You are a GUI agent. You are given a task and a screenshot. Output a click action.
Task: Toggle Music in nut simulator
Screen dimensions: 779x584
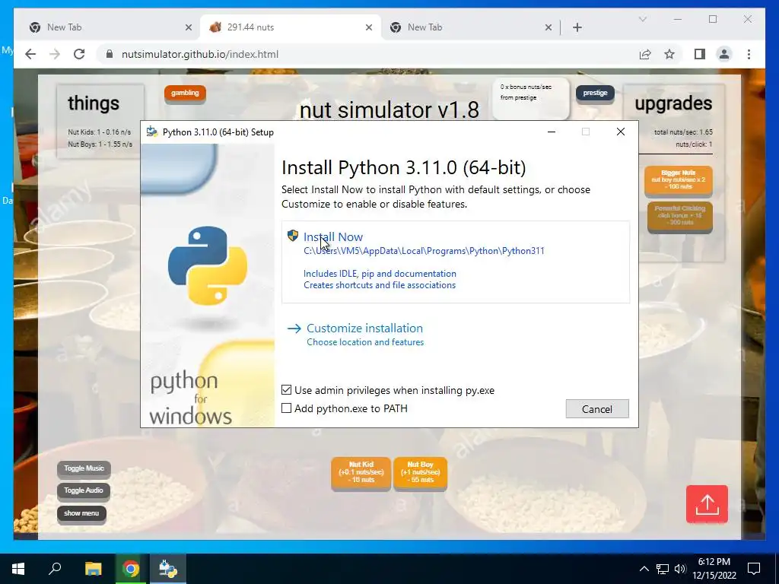(84, 468)
